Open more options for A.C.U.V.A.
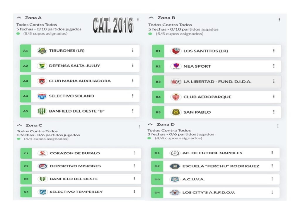This screenshot has width=300, height=212. coord(272,179)
